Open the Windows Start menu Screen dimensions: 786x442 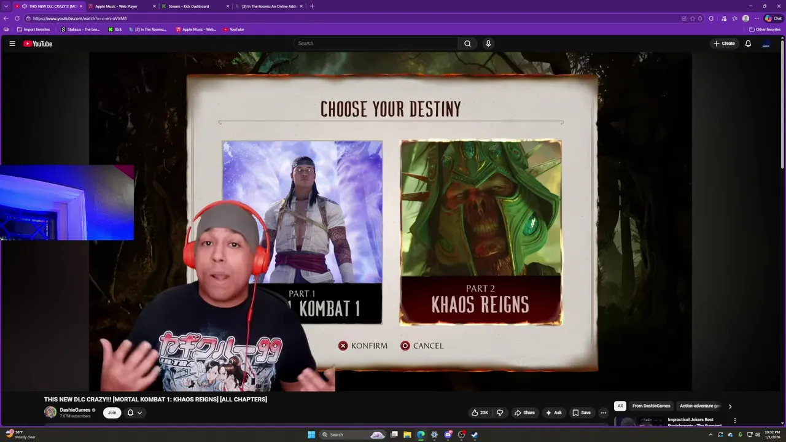[x=311, y=435]
